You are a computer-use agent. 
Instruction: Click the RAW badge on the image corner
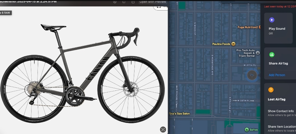(x=5, y=13)
